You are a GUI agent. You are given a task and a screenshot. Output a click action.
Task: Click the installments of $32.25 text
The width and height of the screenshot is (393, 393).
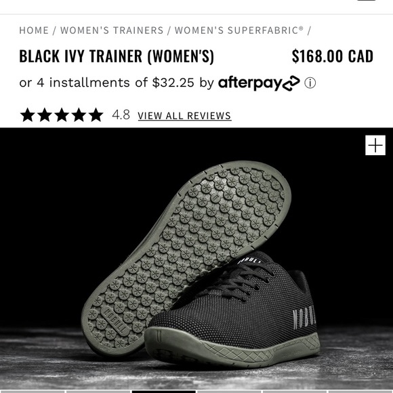pos(121,83)
